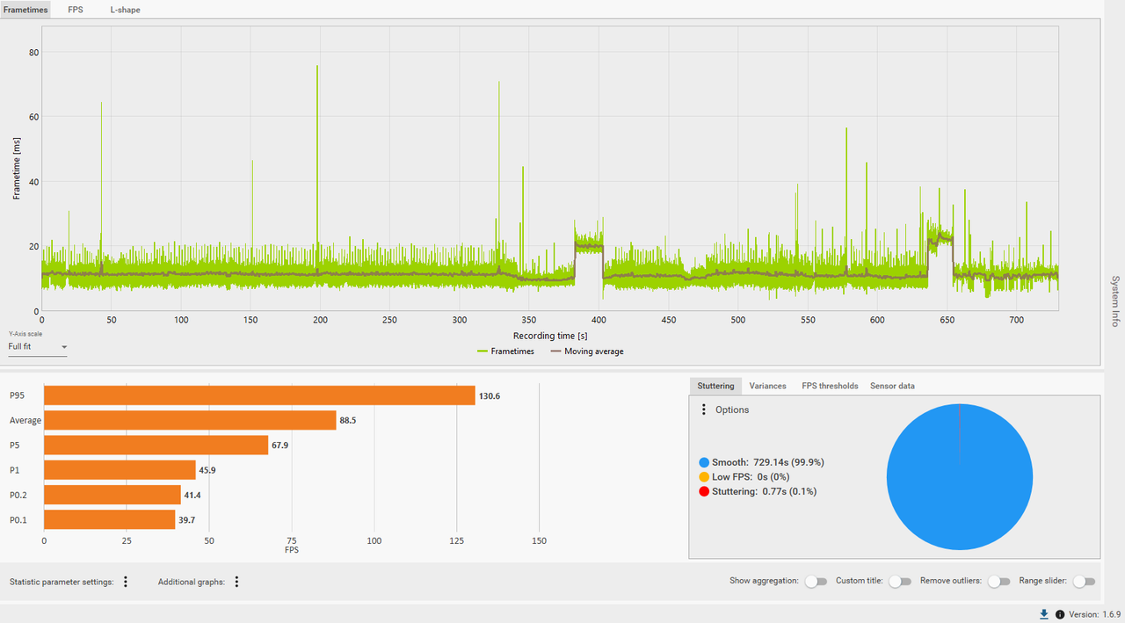Select the Stuttering tab
This screenshot has height=623, width=1125.
[715, 386]
